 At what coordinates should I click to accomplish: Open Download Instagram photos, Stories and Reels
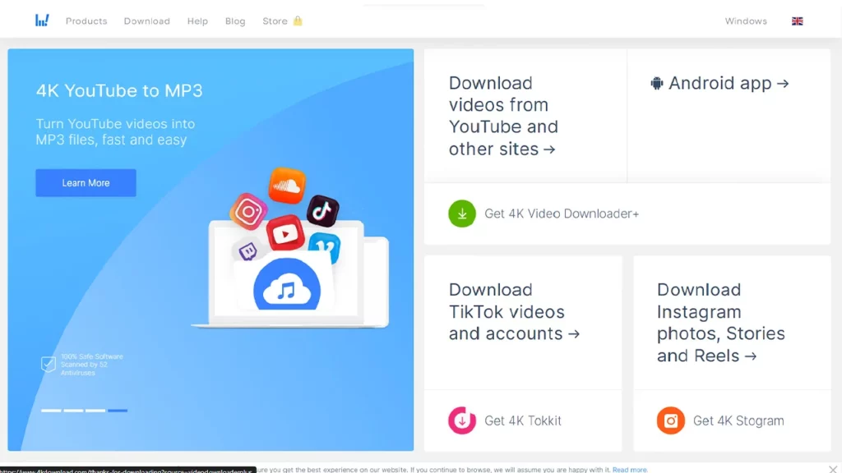pyautogui.click(x=720, y=323)
